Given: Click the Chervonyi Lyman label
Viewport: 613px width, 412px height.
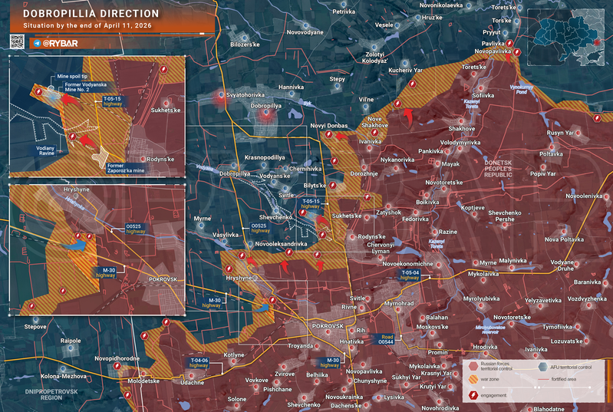Looking at the screenshot, I should [x=381, y=248].
